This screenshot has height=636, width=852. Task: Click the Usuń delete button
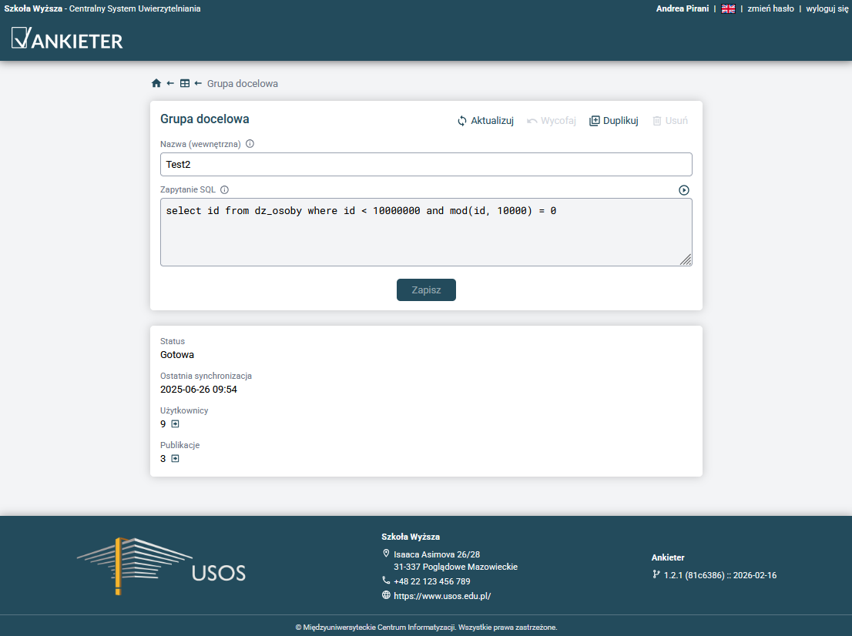[670, 121]
